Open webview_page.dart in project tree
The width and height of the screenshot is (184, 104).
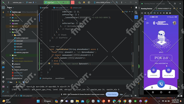pyautogui.click(x=22, y=52)
